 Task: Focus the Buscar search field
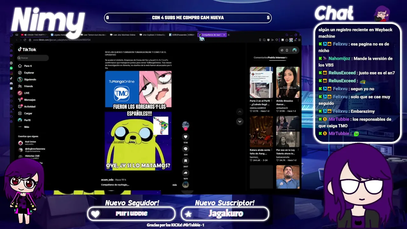(33, 58)
